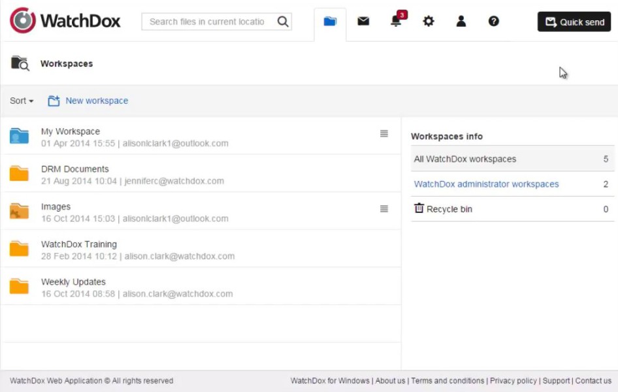Click the 28 Feb 2014 10:12 date line
618x392 pixels.
coord(79,256)
